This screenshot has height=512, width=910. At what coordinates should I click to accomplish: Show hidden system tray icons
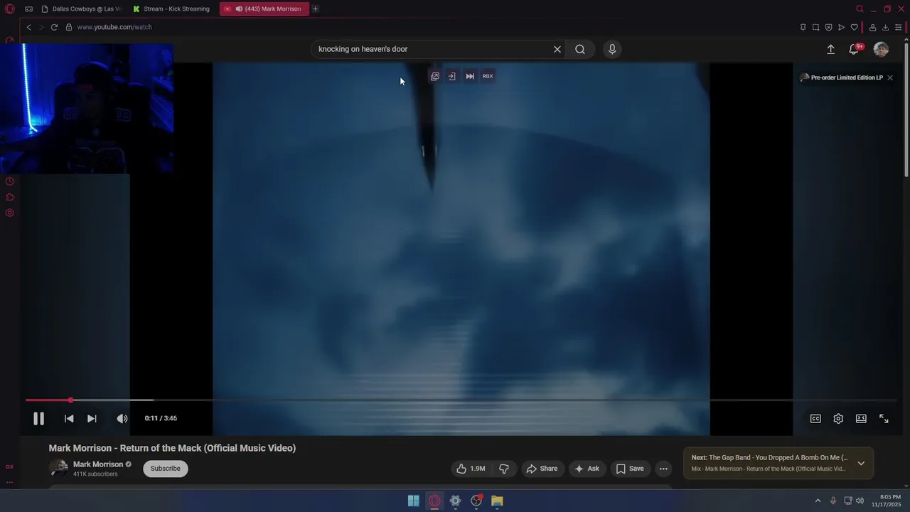818,501
